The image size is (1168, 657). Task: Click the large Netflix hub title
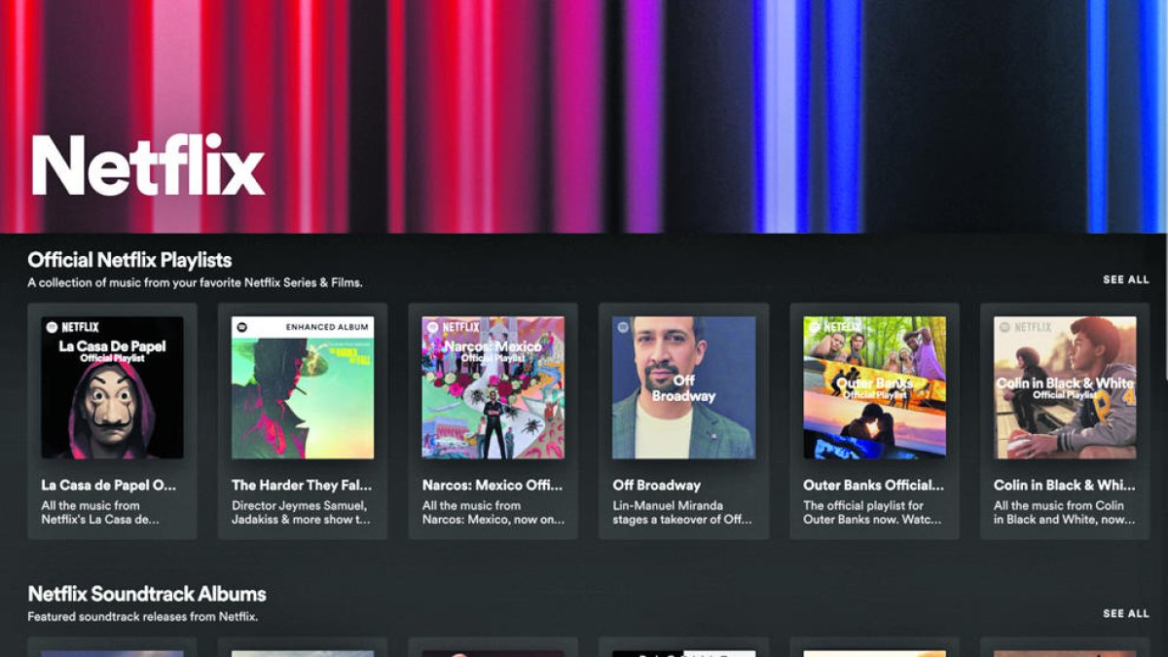pyautogui.click(x=148, y=165)
